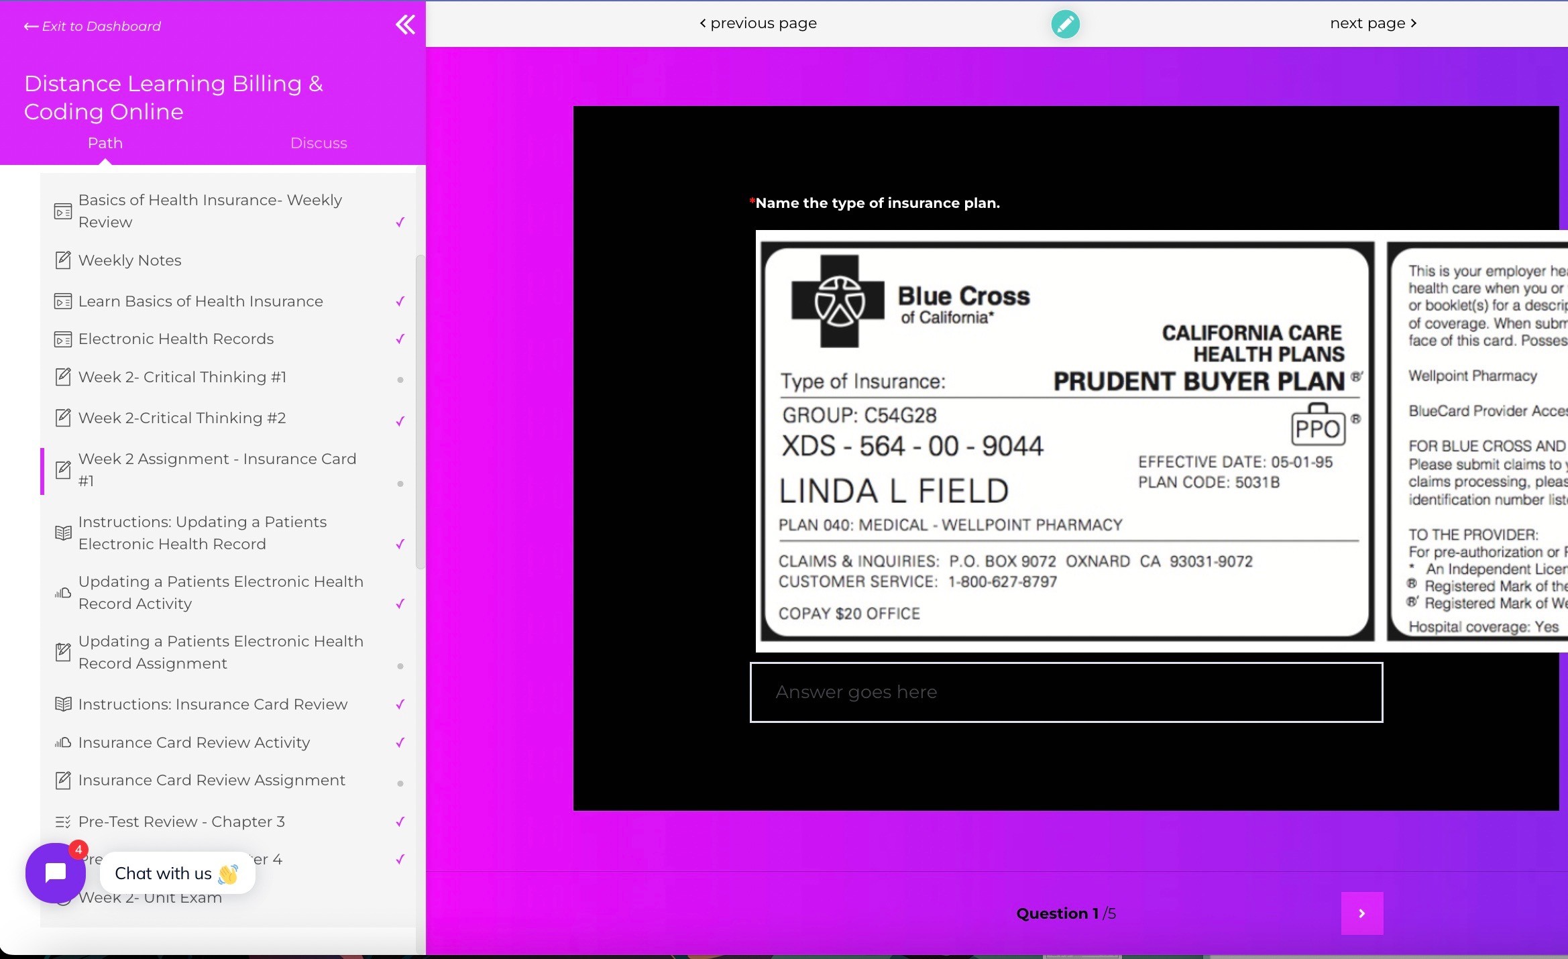1568x959 pixels.
Task: Go to the previous page
Action: click(x=758, y=23)
